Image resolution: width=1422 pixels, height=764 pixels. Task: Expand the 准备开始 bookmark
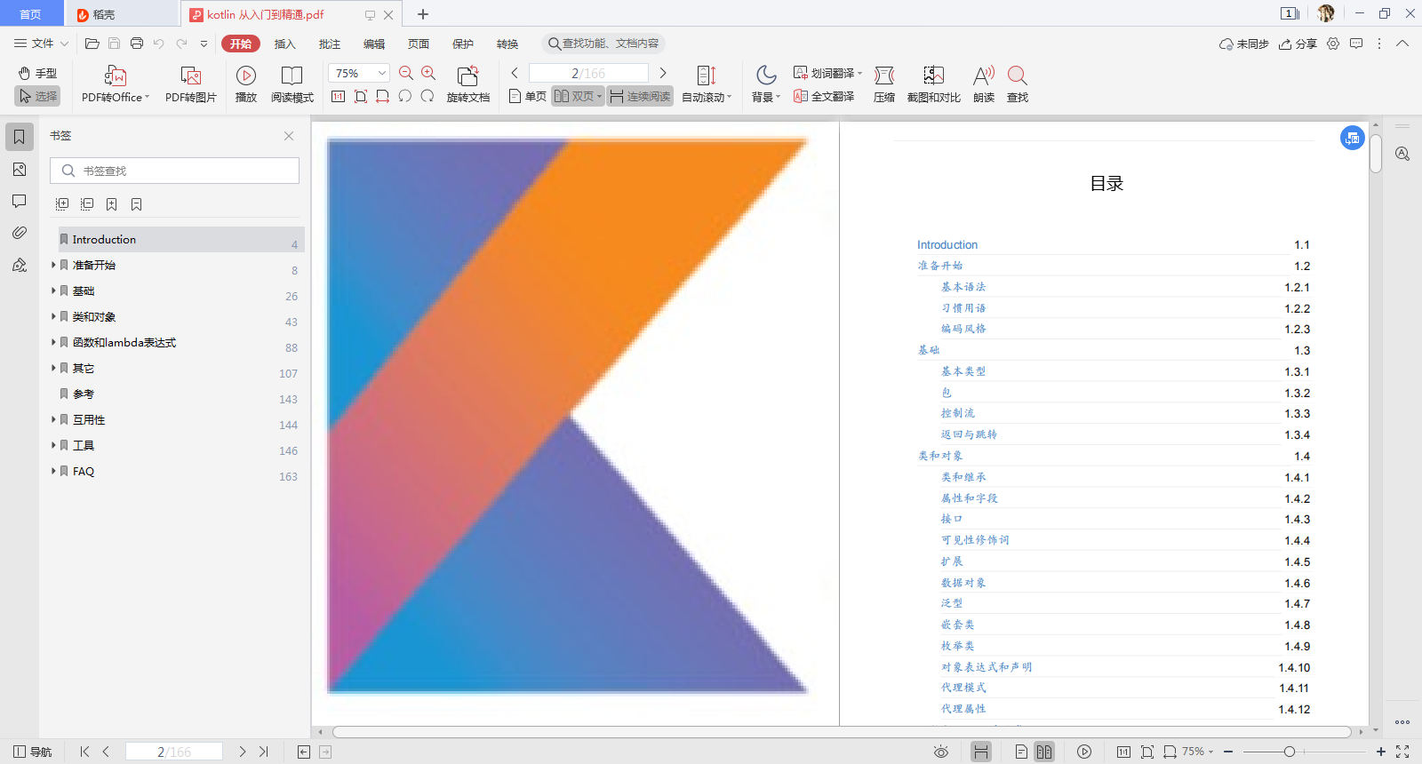(x=53, y=265)
